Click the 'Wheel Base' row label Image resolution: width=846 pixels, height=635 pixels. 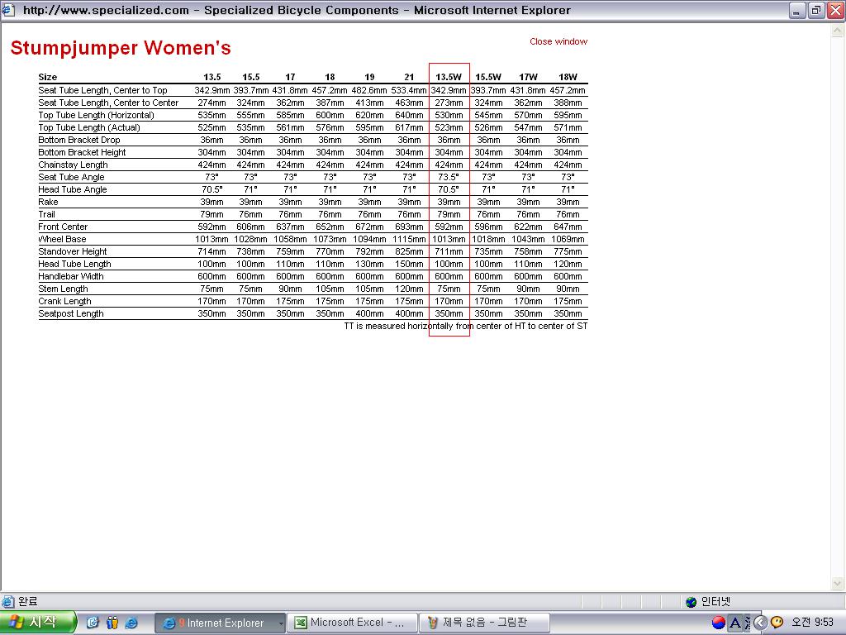click(x=62, y=239)
